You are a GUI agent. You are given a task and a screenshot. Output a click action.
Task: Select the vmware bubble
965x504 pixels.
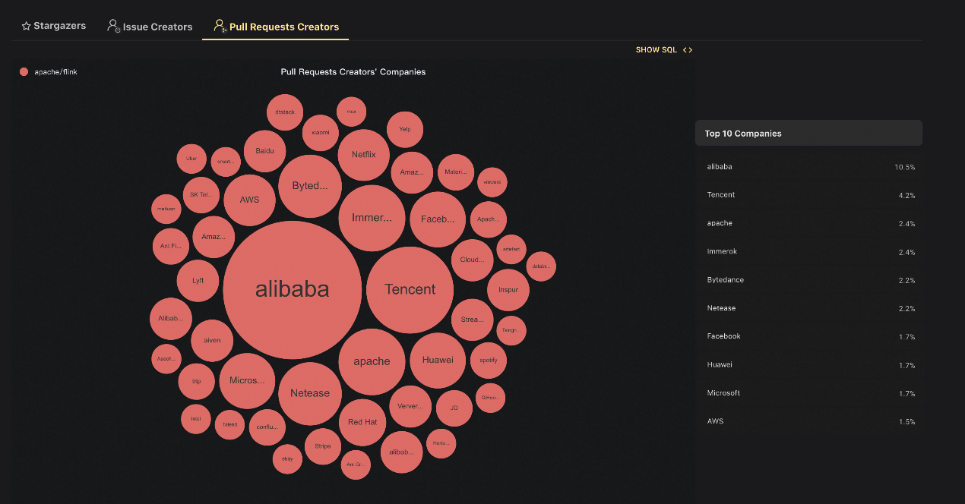click(x=492, y=182)
